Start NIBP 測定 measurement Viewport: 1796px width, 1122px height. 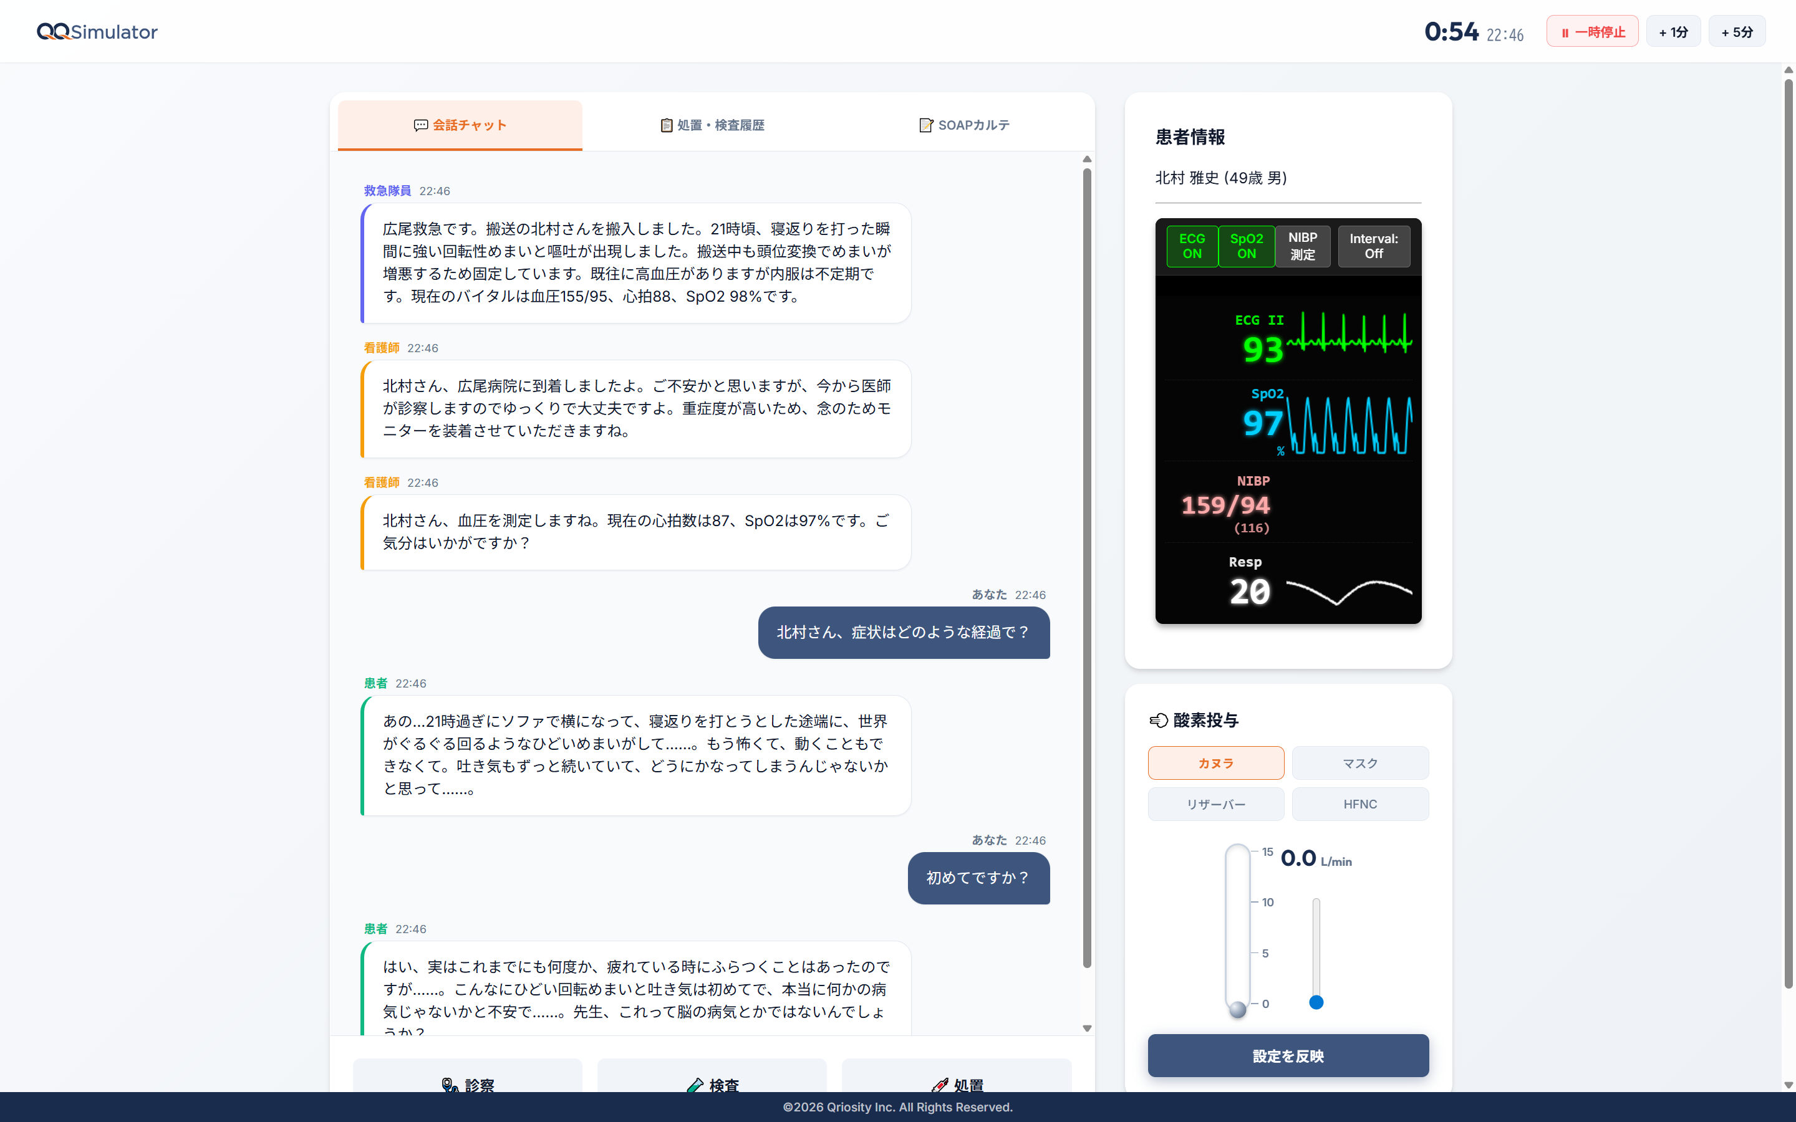click(1303, 246)
